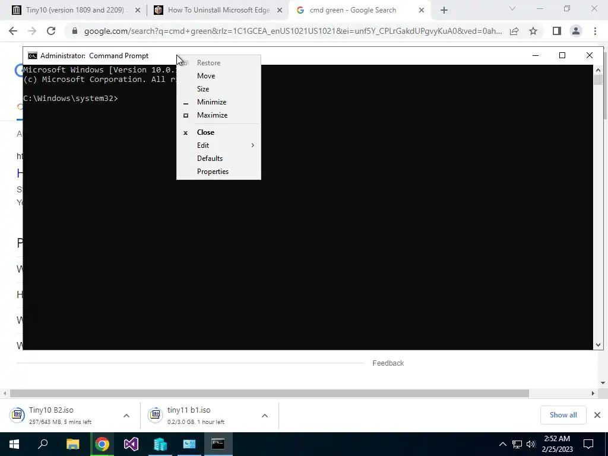Open the taskbar app with window icon

coord(189,444)
